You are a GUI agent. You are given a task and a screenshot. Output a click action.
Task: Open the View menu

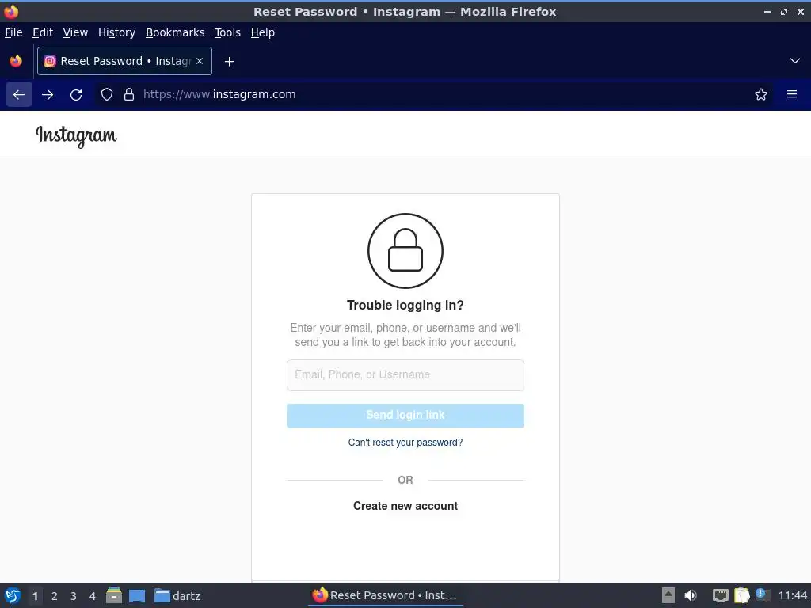[75, 32]
